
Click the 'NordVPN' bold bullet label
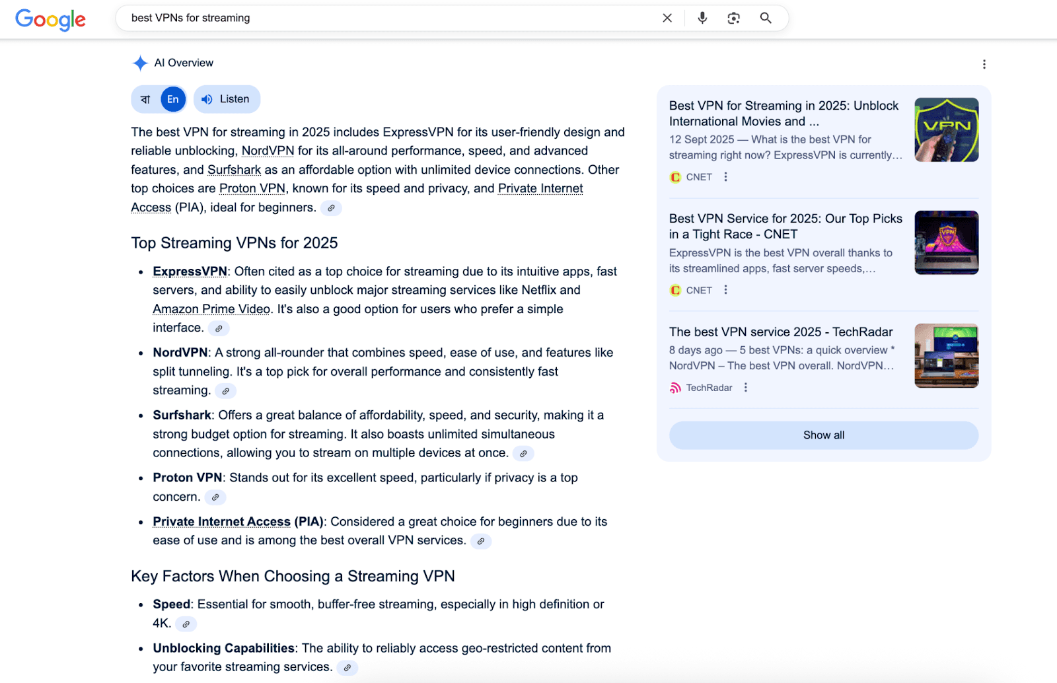click(180, 353)
